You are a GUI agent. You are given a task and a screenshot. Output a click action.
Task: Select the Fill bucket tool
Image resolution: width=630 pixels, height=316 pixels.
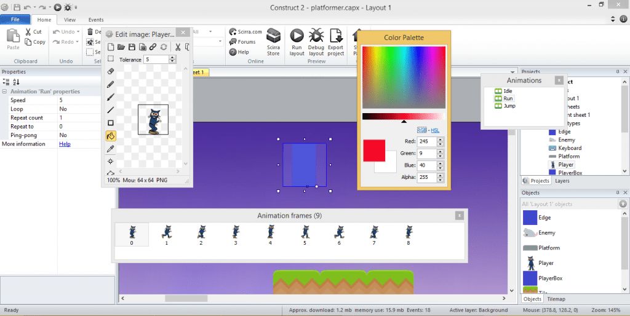click(x=111, y=136)
